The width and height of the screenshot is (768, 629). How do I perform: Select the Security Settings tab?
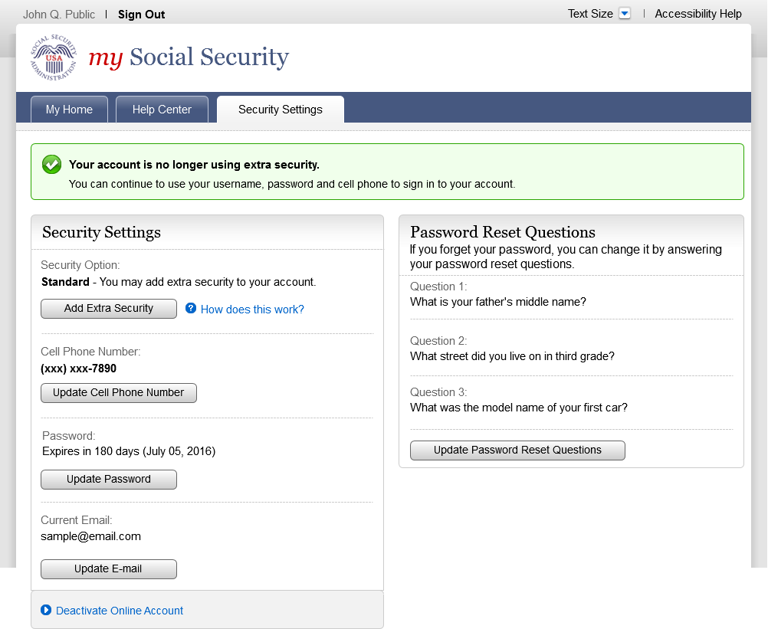point(281,110)
